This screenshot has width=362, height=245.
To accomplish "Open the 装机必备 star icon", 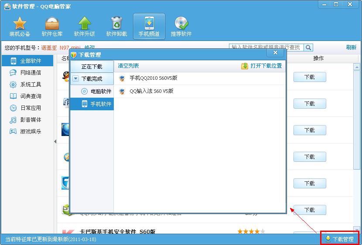I will (20, 23).
